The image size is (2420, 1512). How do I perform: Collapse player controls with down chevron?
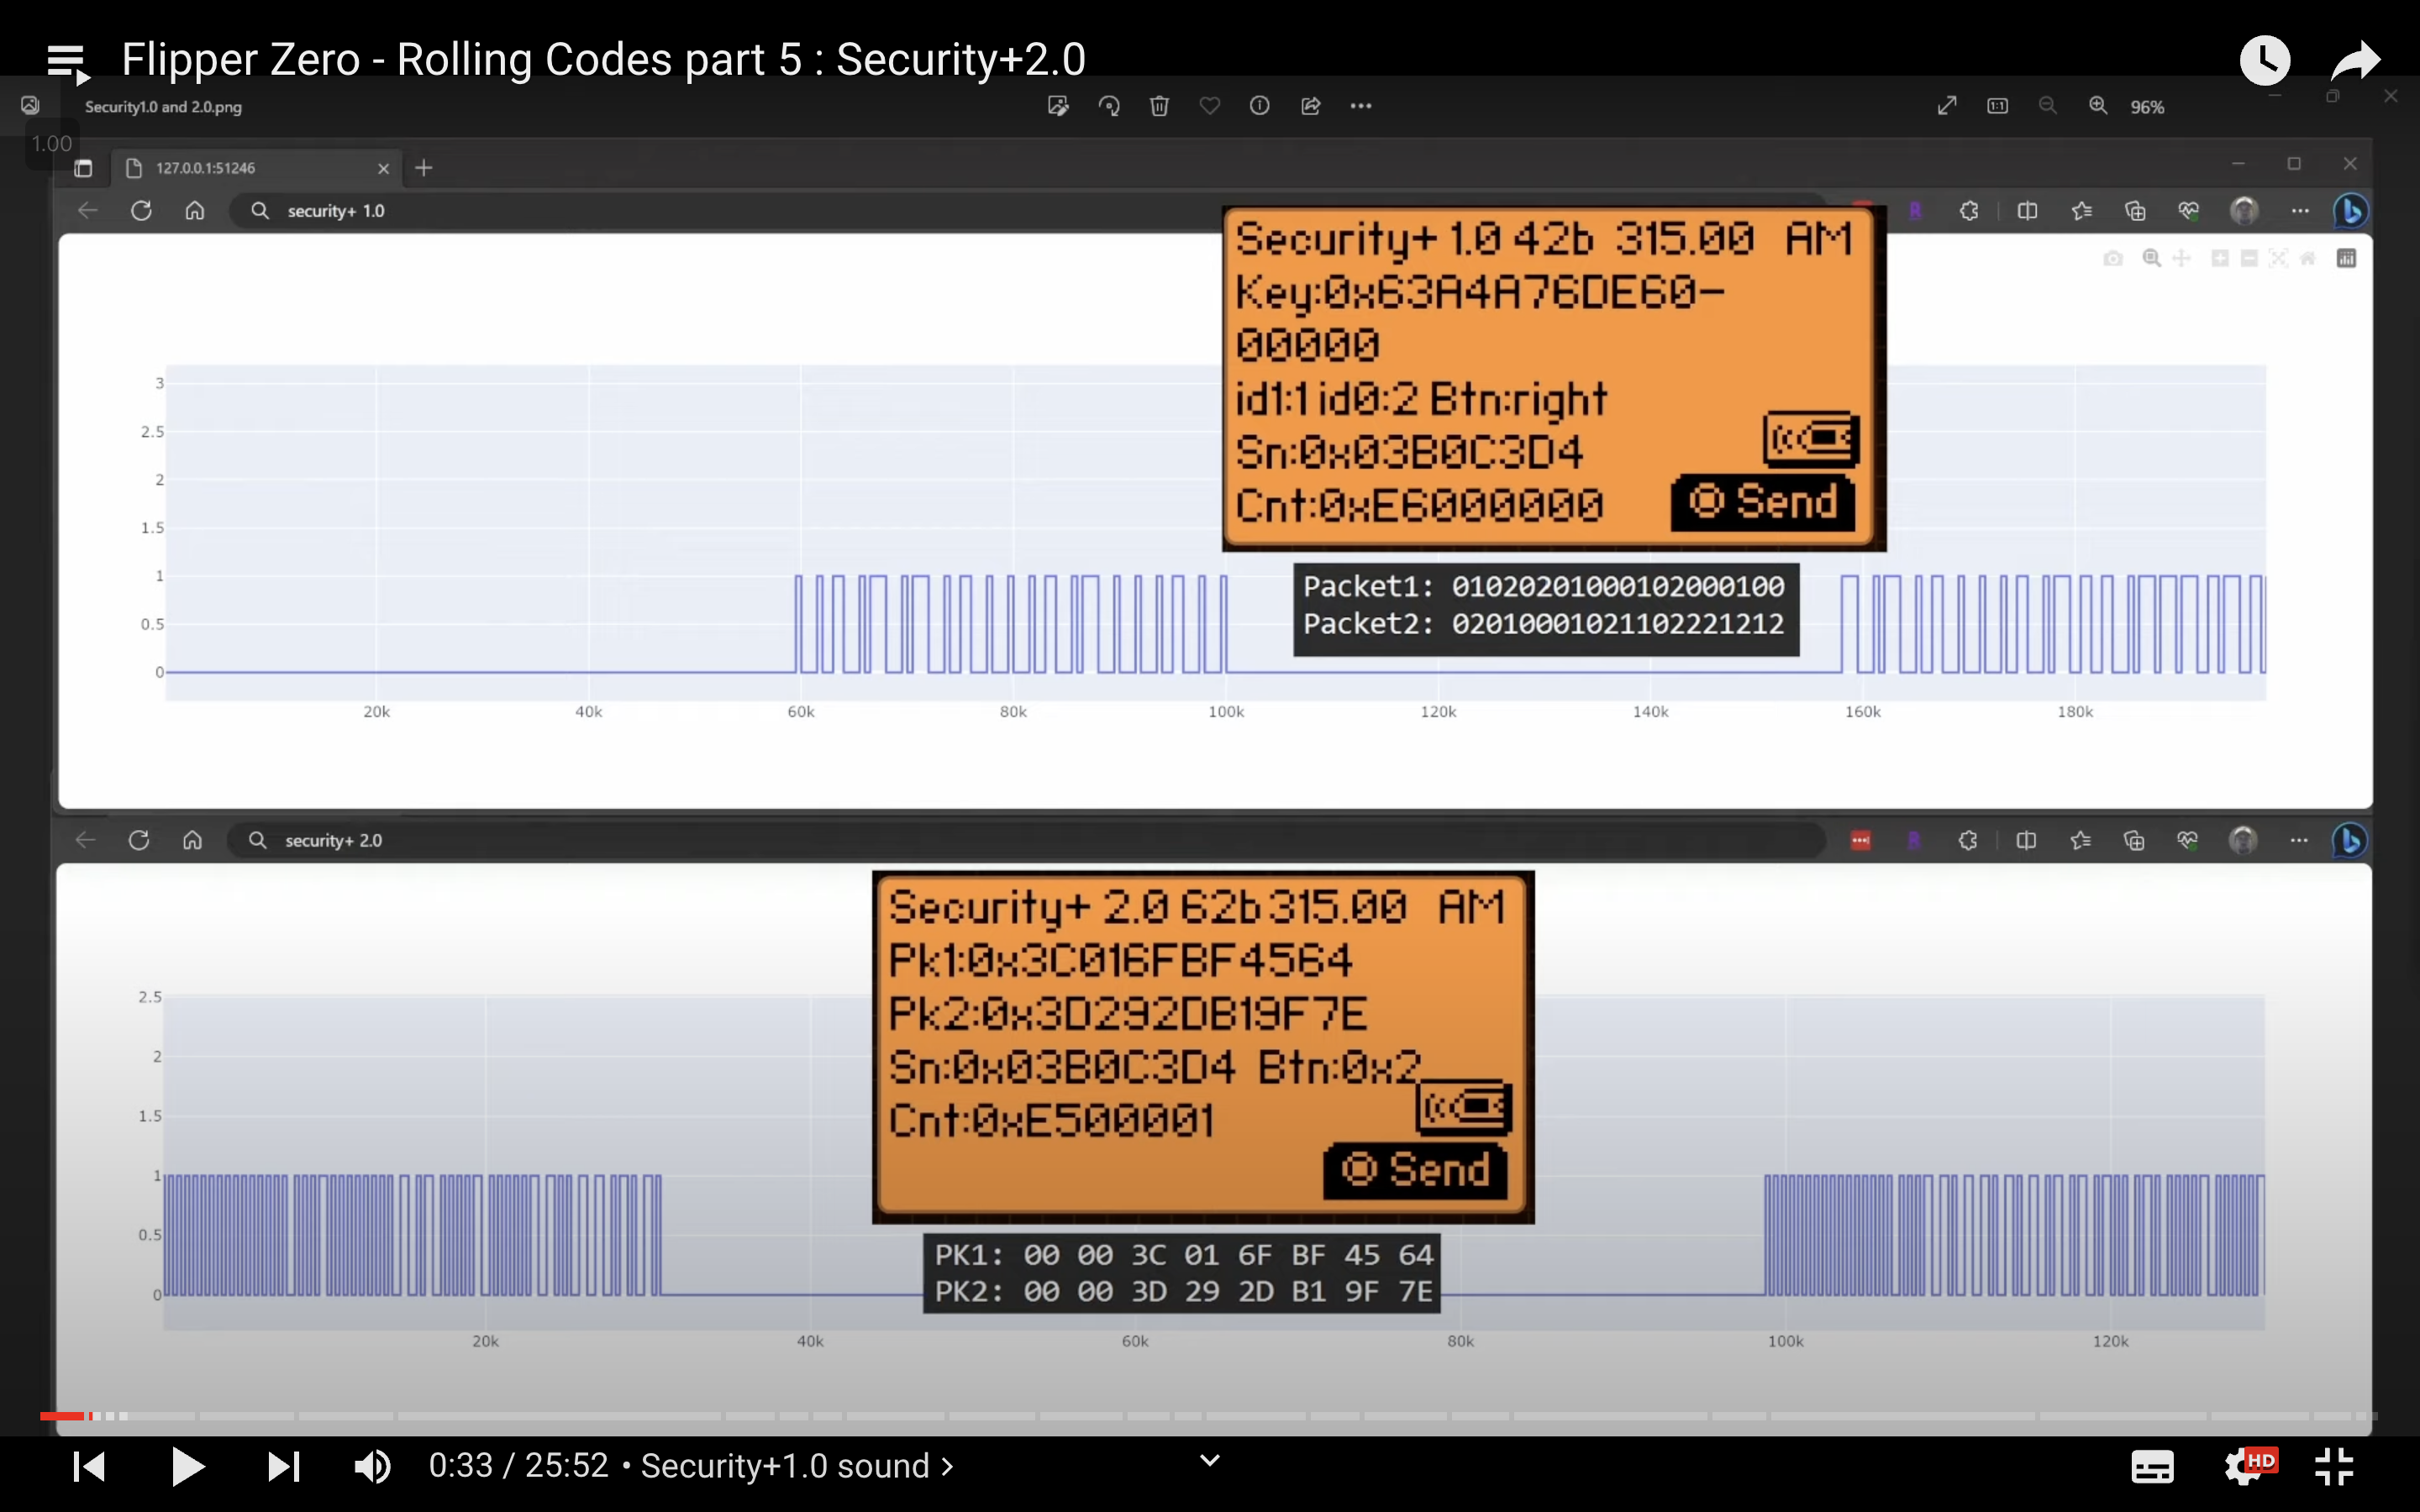tap(1209, 1460)
